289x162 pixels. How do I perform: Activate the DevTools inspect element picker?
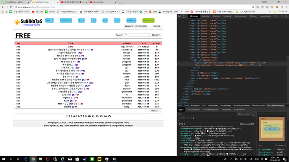(x=179, y=16)
